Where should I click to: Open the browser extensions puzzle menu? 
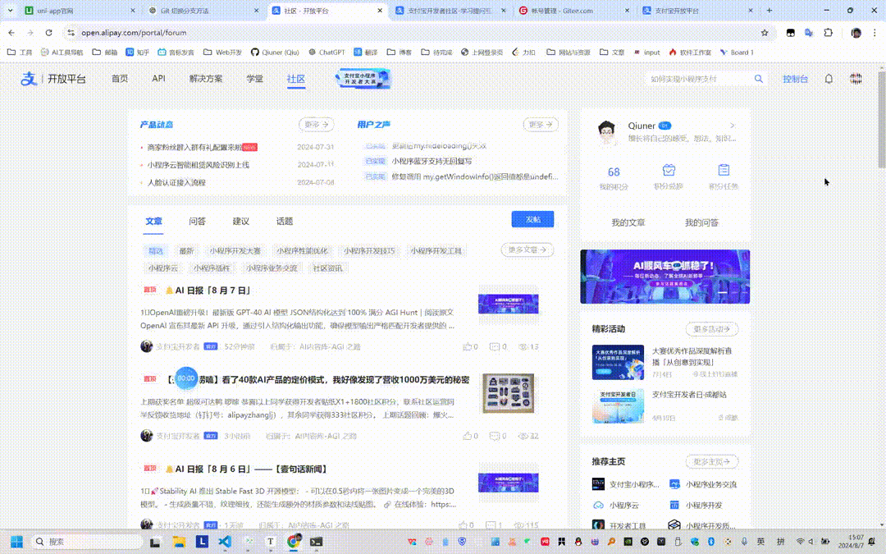tap(829, 34)
